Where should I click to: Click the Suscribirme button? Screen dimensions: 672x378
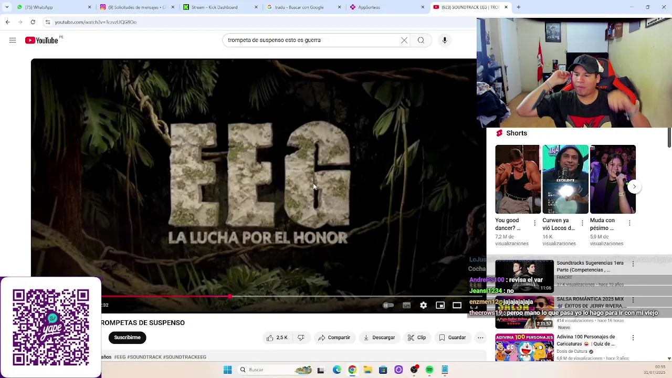[128, 338]
